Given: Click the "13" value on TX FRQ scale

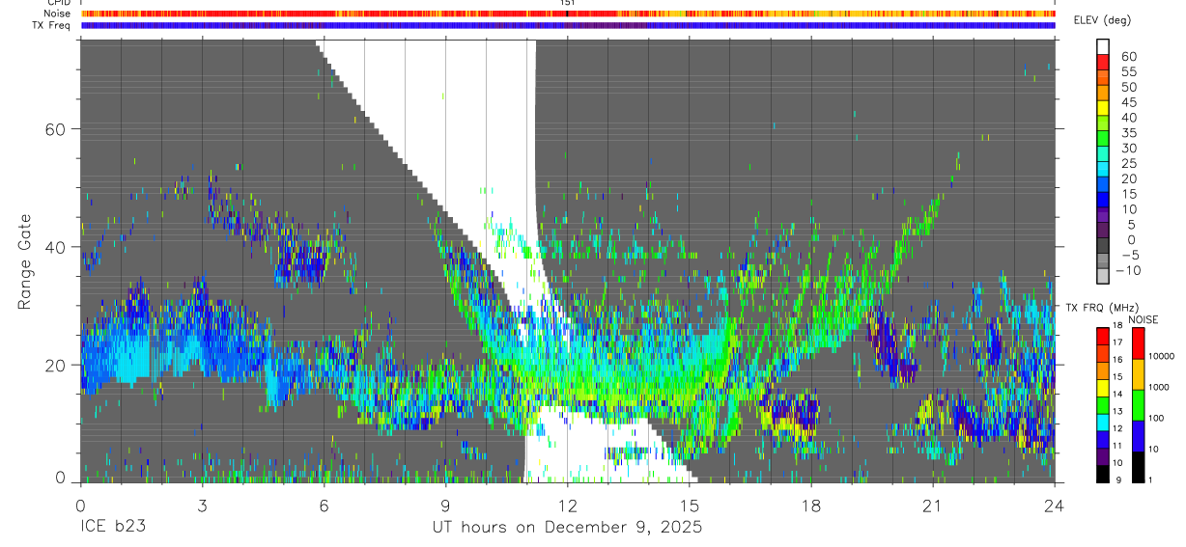Looking at the screenshot, I should (x=1117, y=411).
